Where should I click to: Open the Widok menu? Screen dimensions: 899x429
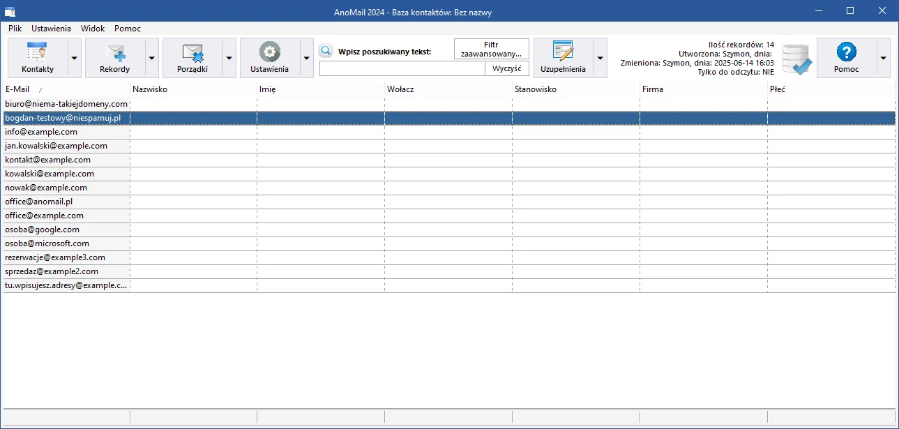pyautogui.click(x=93, y=29)
